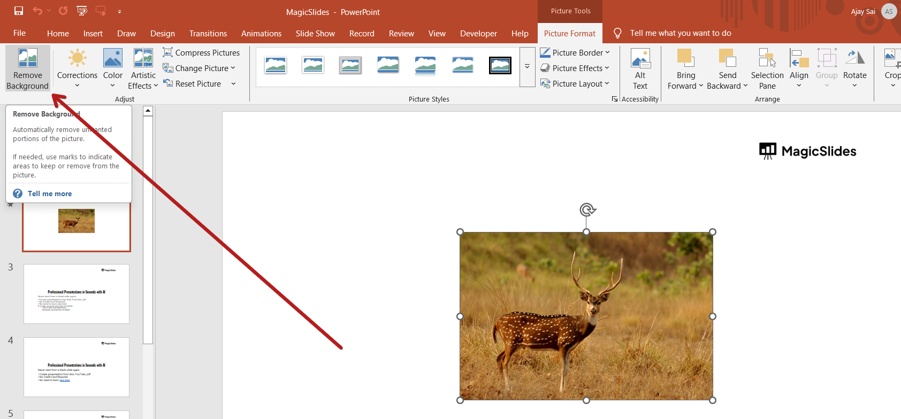
Task: Start slideshow from beginning via Quick Access
Action: 82,11
